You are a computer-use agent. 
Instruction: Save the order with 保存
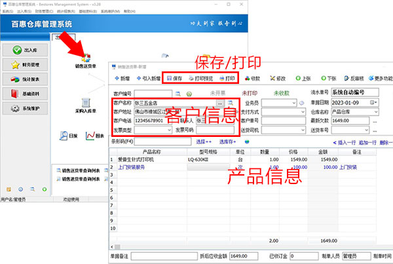point(174,79)
